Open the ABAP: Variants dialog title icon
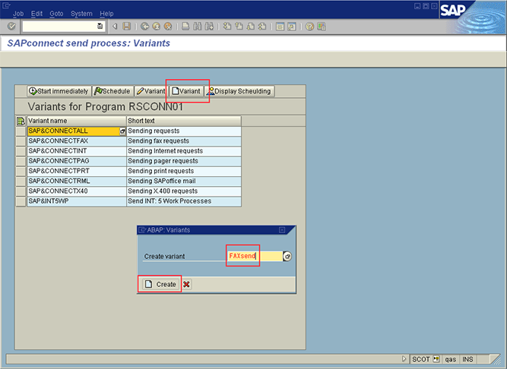This screenshot has width=507, height=369. pos(142,230)
